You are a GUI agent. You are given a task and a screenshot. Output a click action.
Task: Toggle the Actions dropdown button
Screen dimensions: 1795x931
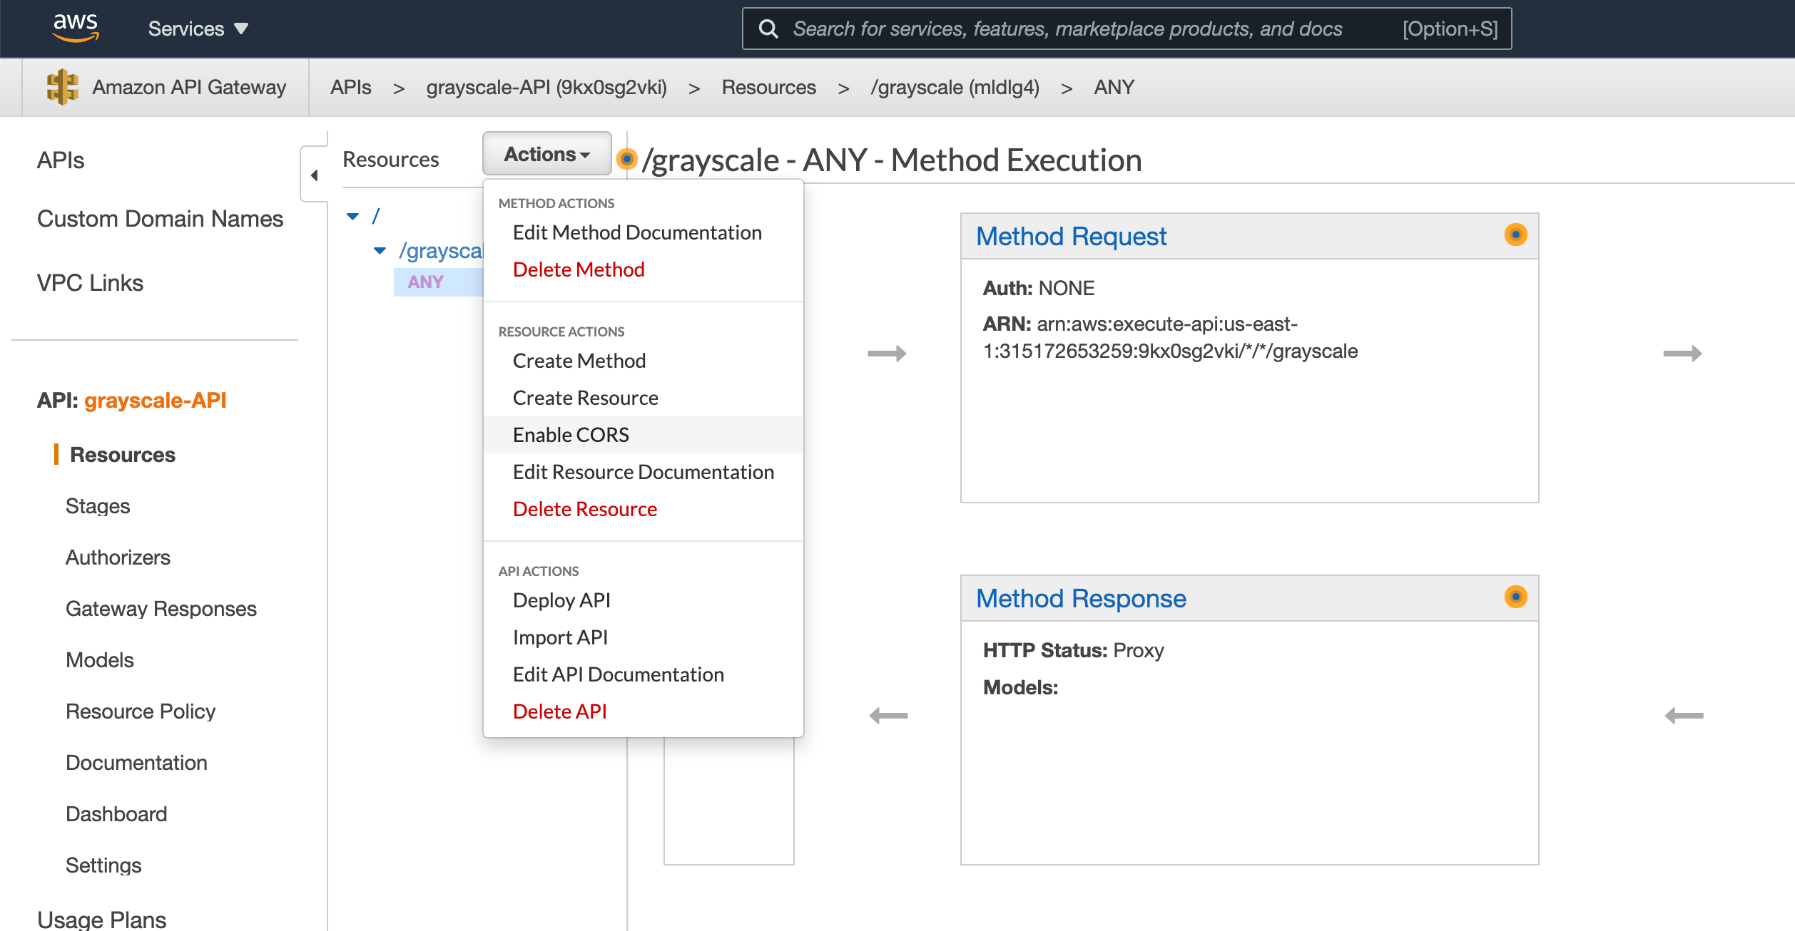[x=546, y=154]
